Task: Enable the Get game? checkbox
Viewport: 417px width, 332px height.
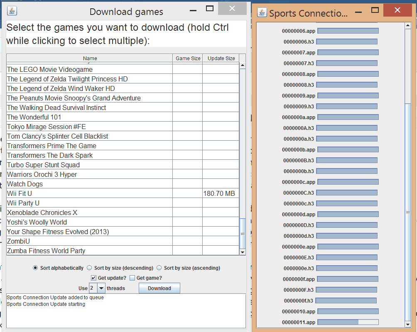Action: click(x=132, y=278)
